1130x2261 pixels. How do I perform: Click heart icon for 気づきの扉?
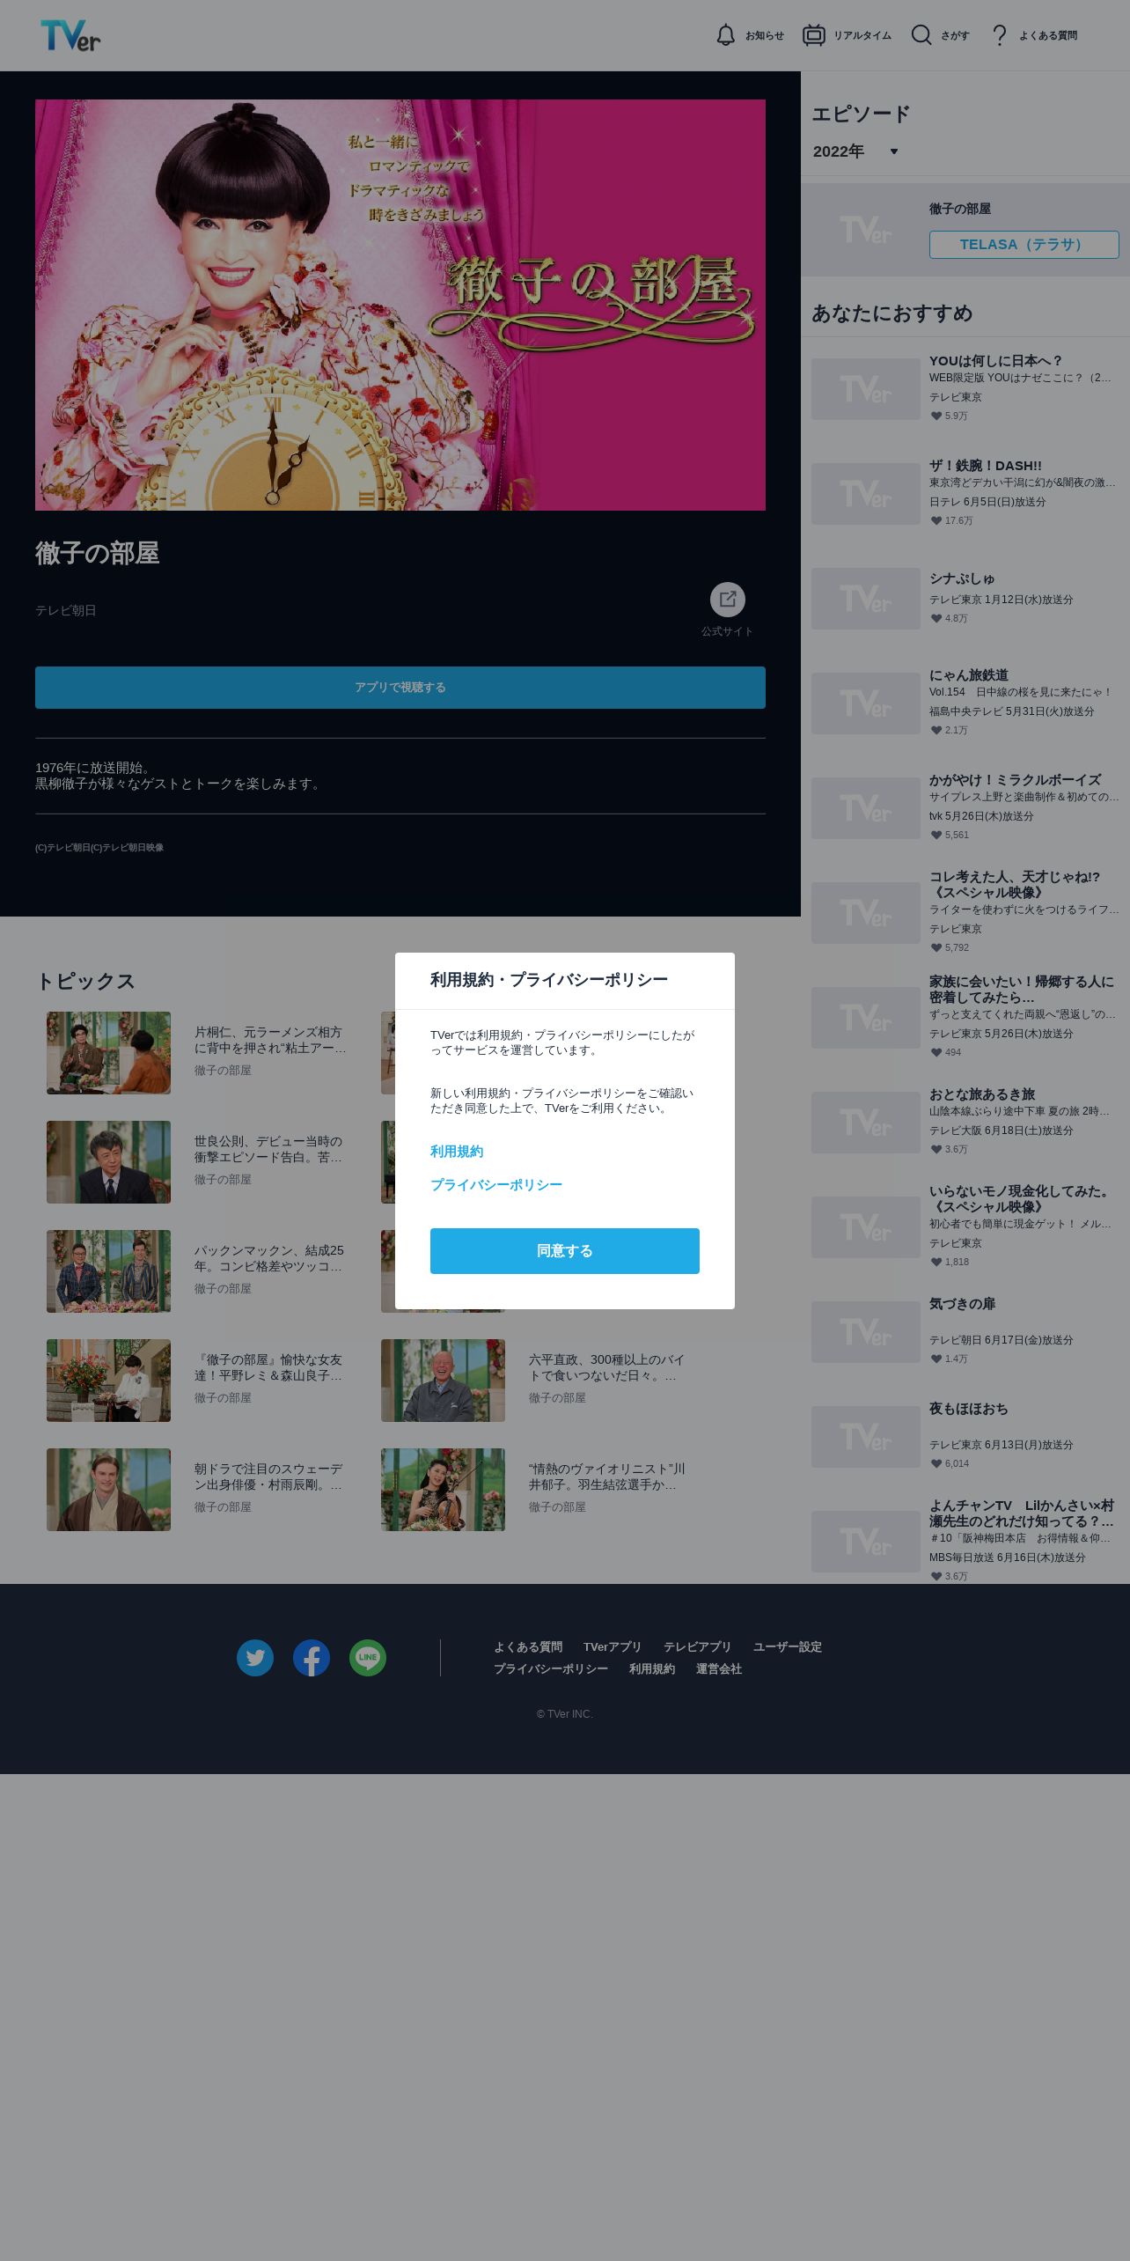[x=936, y=1359]
